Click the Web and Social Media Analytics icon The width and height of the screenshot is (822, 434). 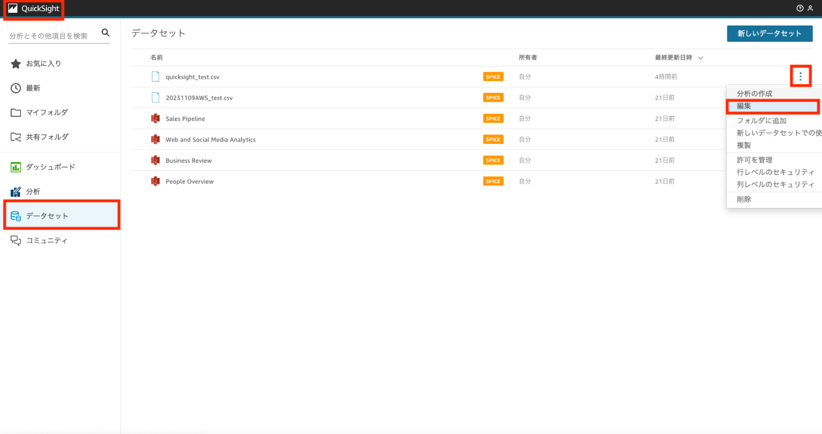155,139
